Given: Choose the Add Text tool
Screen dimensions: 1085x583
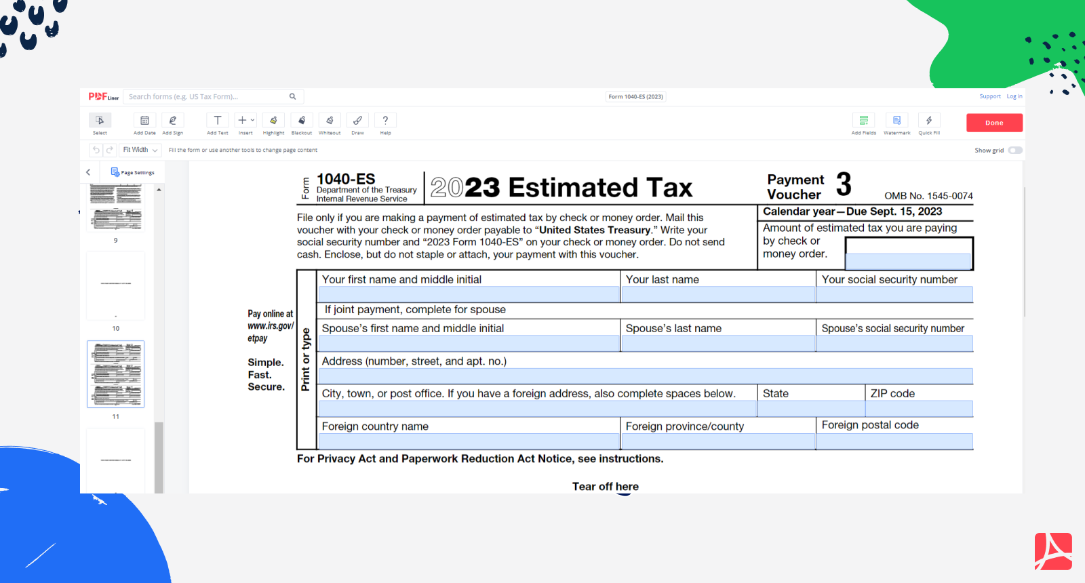Looking at the screenshot, I should coord(218,121).
